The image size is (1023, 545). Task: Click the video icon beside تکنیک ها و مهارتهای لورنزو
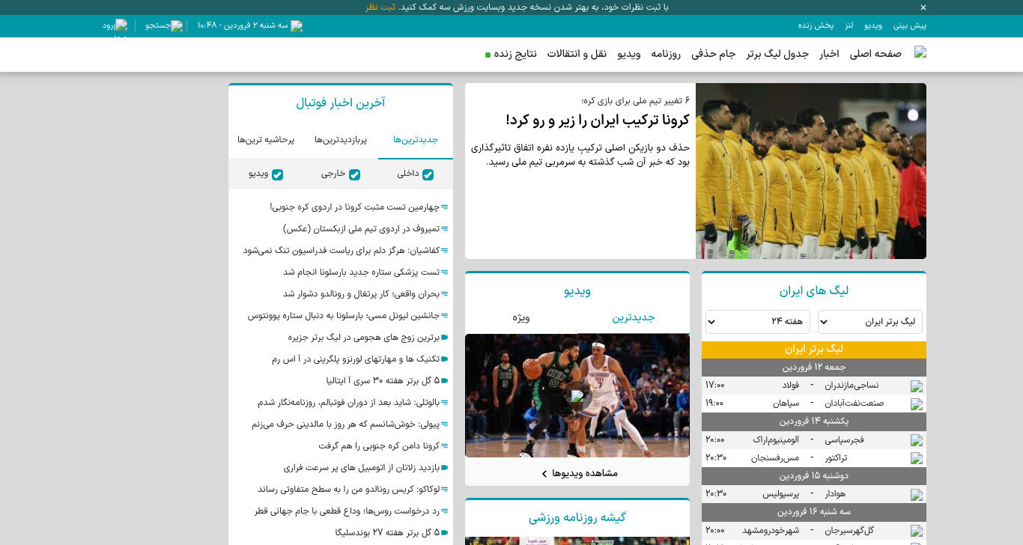click(445, 359)
